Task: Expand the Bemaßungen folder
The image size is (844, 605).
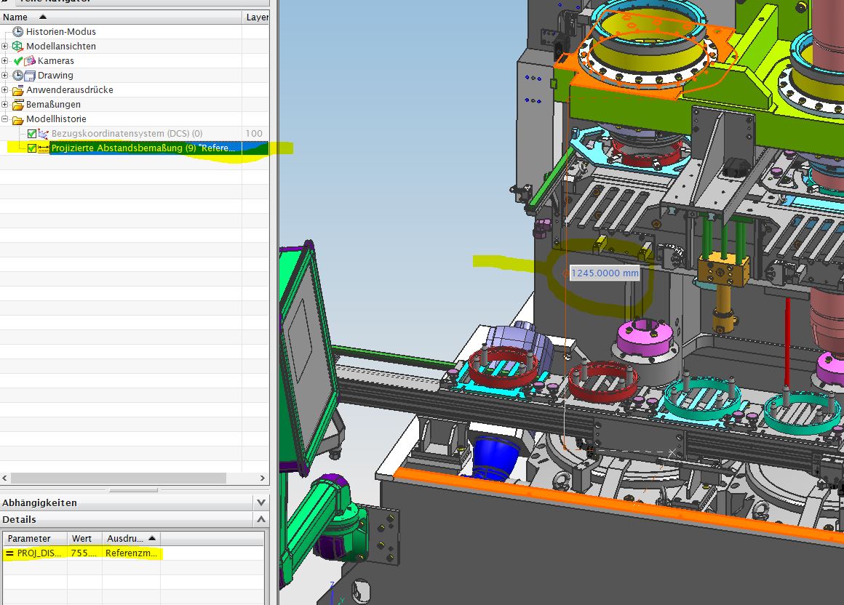Action: [5, 104]
